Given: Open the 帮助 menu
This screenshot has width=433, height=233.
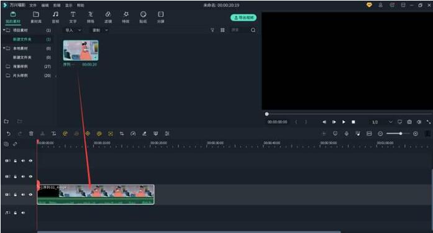Looking at the screenshot, I should 80,5.
